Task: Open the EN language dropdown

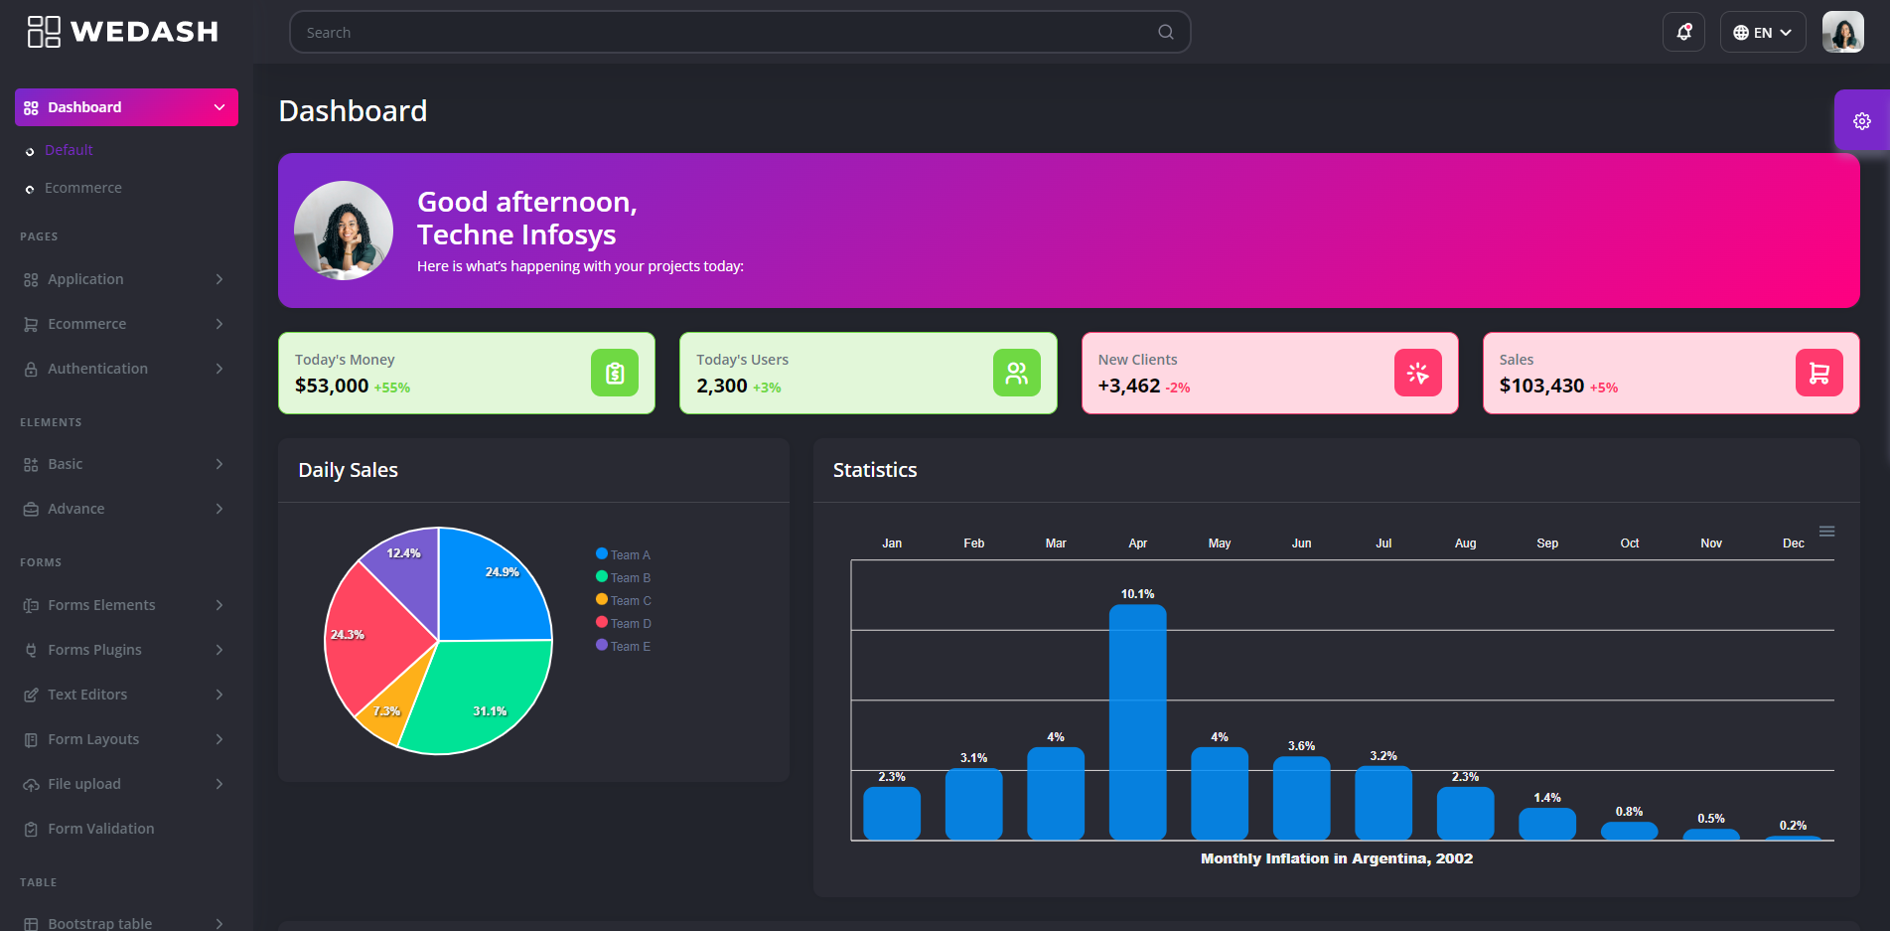Action: [x=1762, y=32]
